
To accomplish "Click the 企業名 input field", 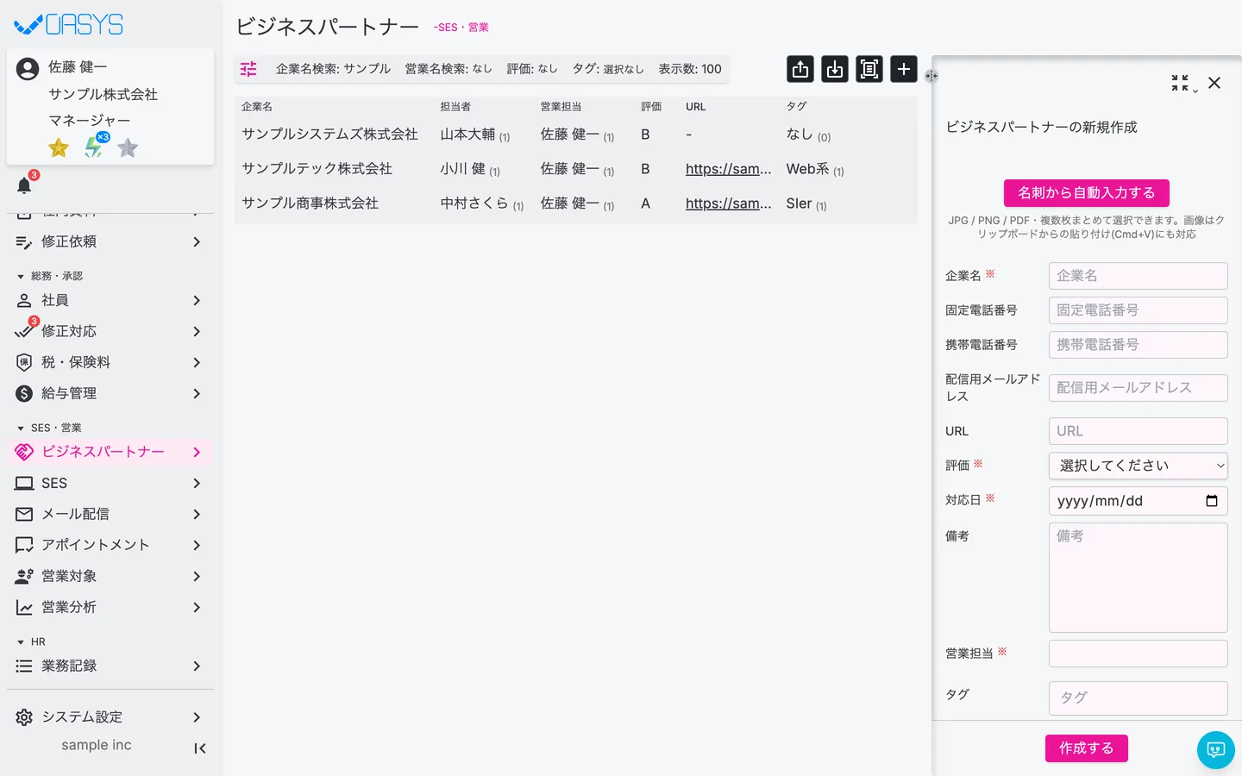I will click(1138, 276).
